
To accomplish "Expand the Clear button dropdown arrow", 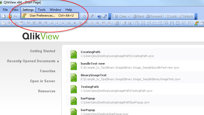I will point(129,16).
